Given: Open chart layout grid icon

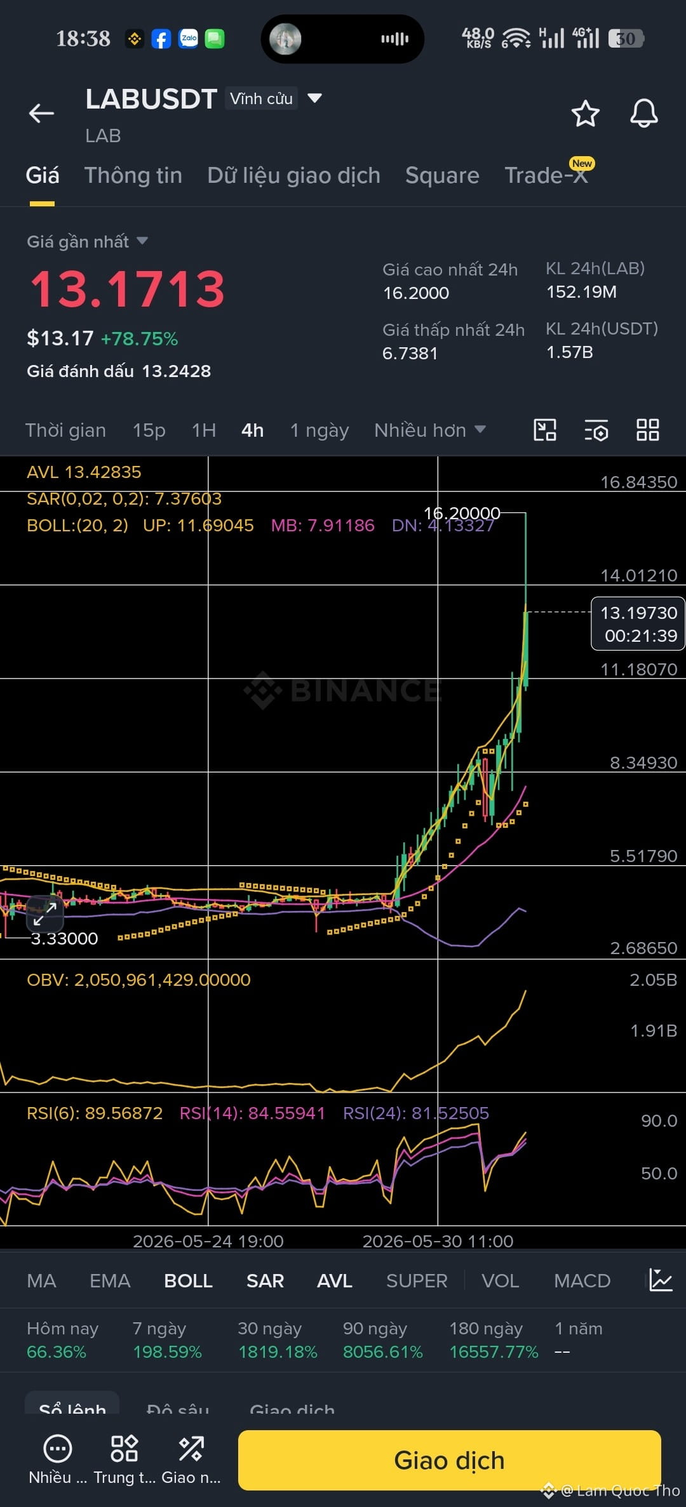Looking at the screenshot, I should pos(648,430).
